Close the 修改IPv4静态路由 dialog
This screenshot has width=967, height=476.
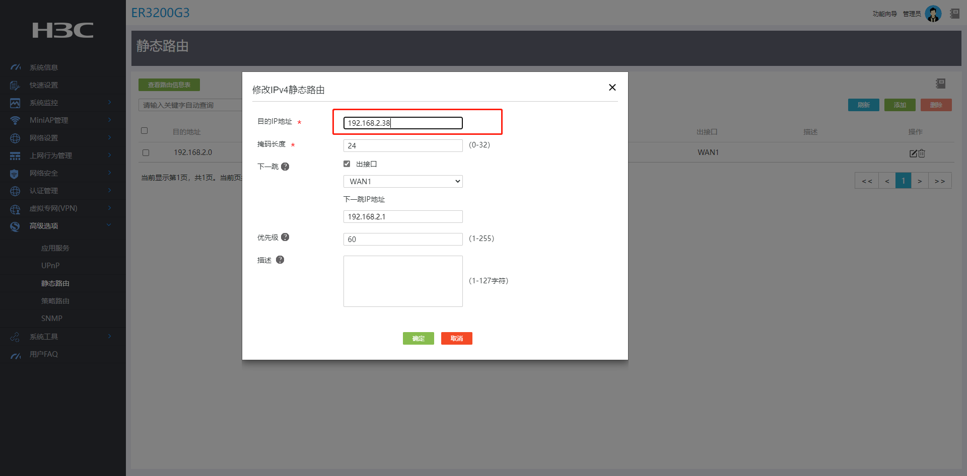pyautogui.click(x=612, y=88)
